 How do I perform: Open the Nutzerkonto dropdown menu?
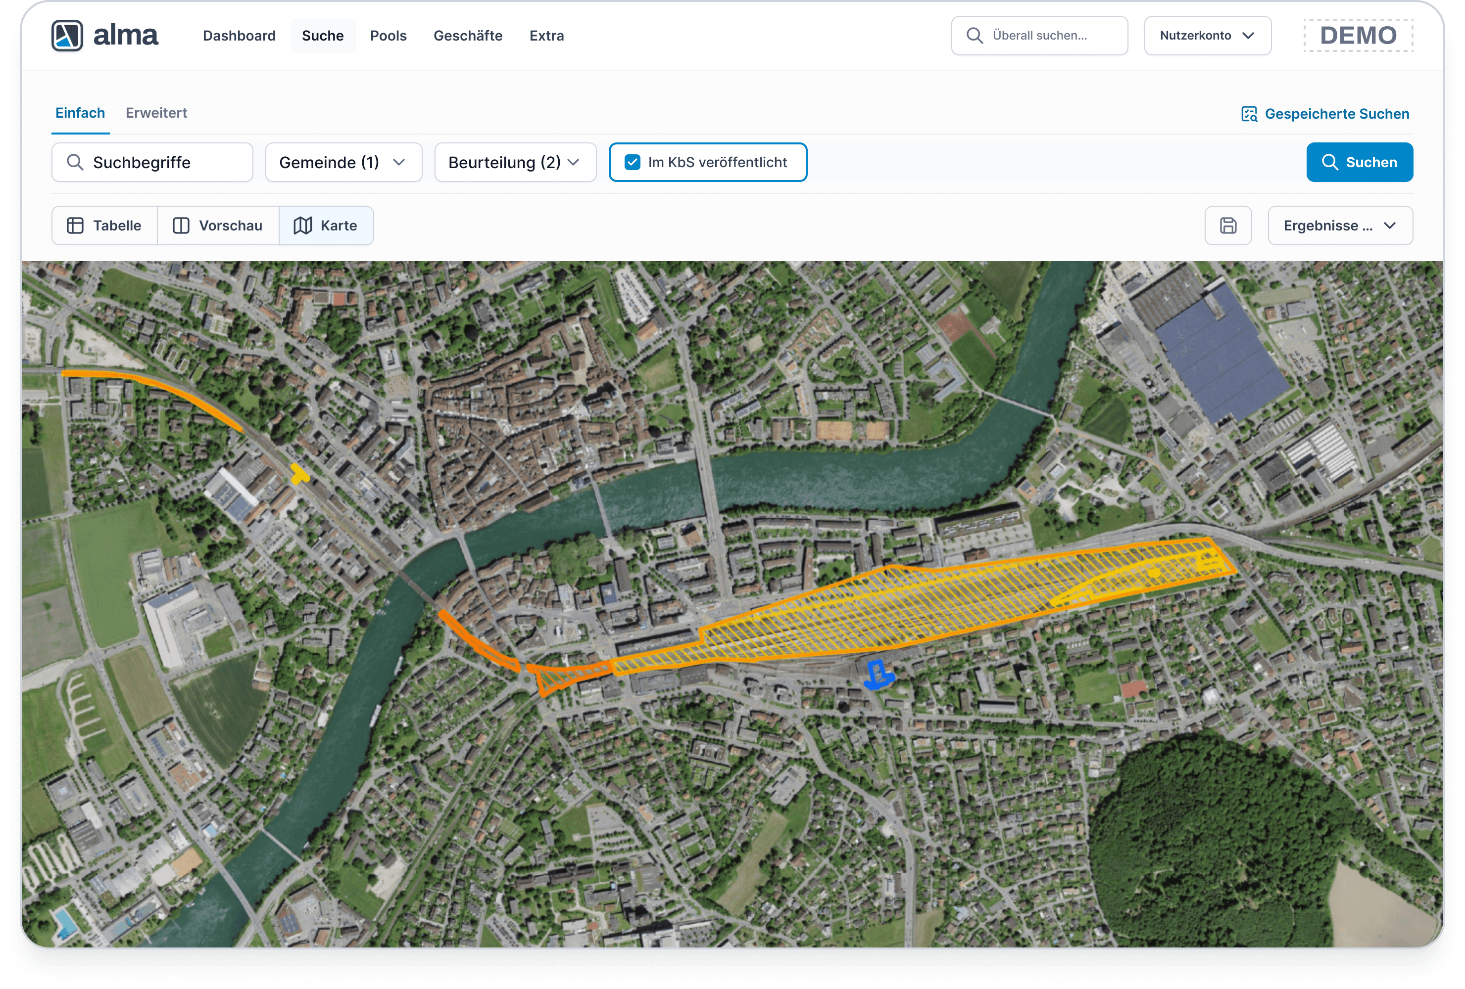pyautogui.click(x=1207, y=36)
